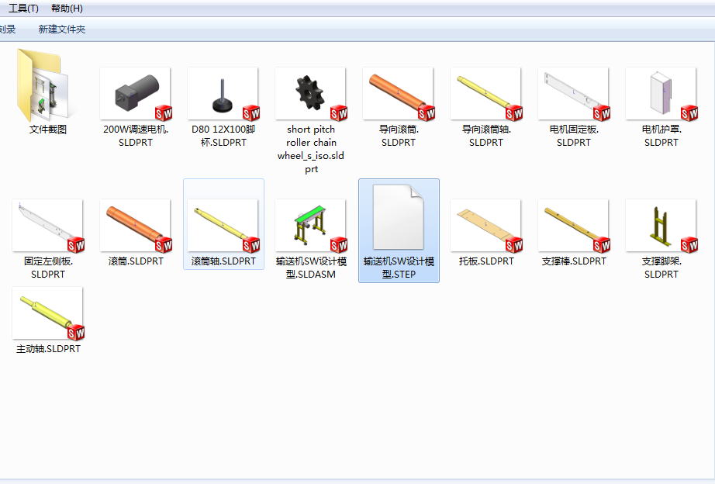Click the 输送机SW设计模型.SLDASM file name text

(310, 268)
